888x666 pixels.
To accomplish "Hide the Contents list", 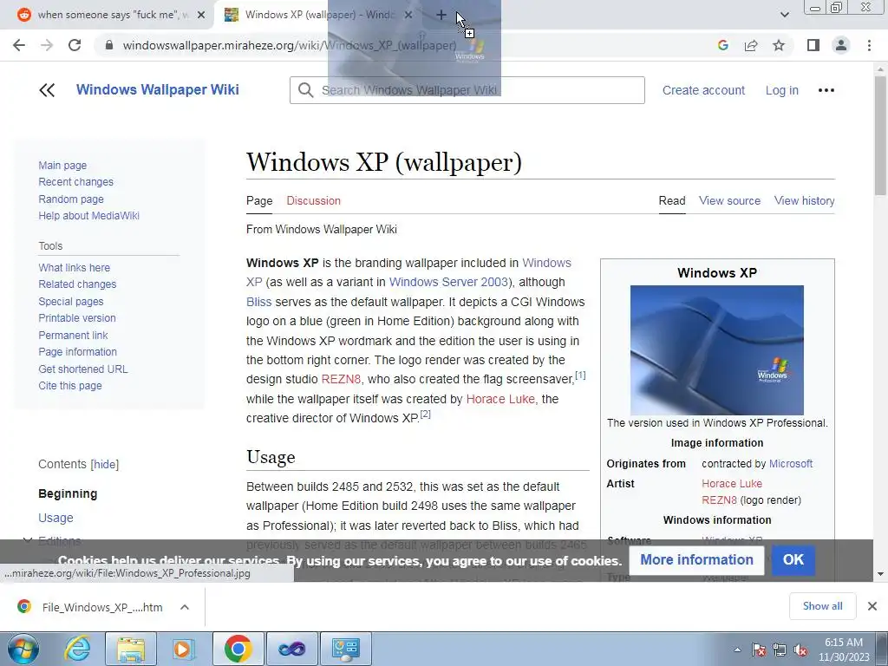I will (x=105, y=465).
